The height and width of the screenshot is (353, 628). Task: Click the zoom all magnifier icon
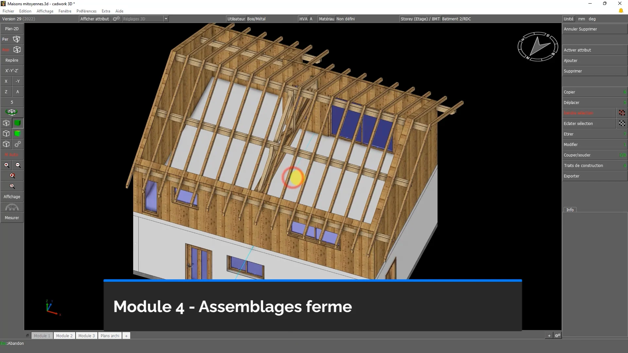click(12, 186)
